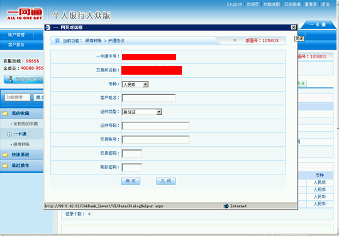Screen dimensions: 339x236
Task: Click the 确定 confirm button
Action: (x=131, y=181)
